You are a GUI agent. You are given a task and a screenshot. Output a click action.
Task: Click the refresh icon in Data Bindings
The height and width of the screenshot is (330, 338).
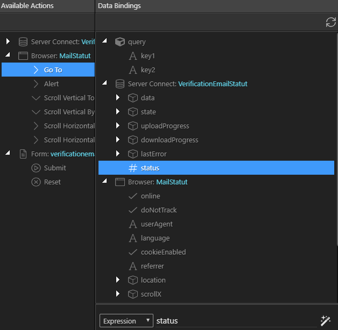click(x=330, y=22)
